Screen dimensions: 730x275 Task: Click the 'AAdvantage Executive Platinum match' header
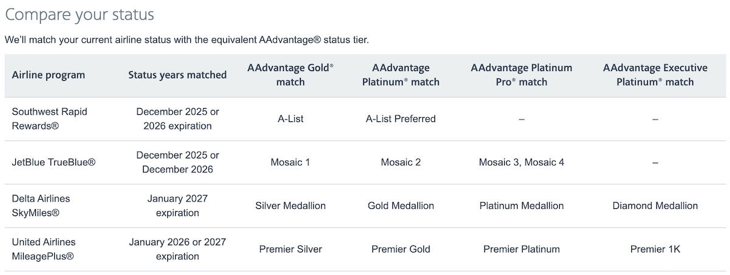tap(655, 75)
